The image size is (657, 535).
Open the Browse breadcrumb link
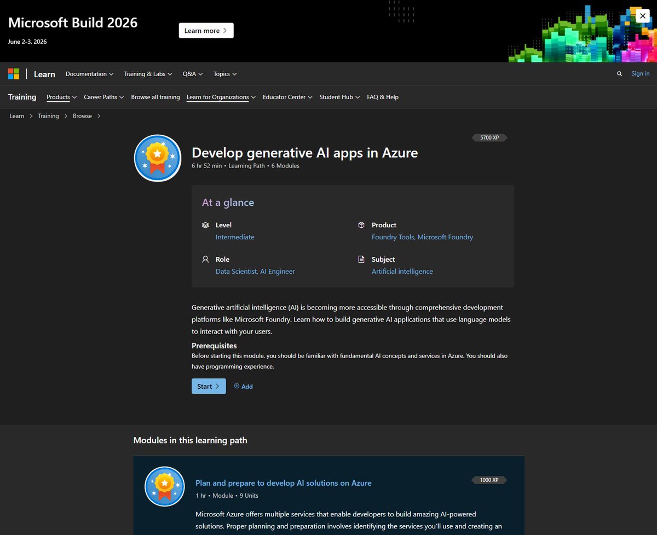coord(82,116)
